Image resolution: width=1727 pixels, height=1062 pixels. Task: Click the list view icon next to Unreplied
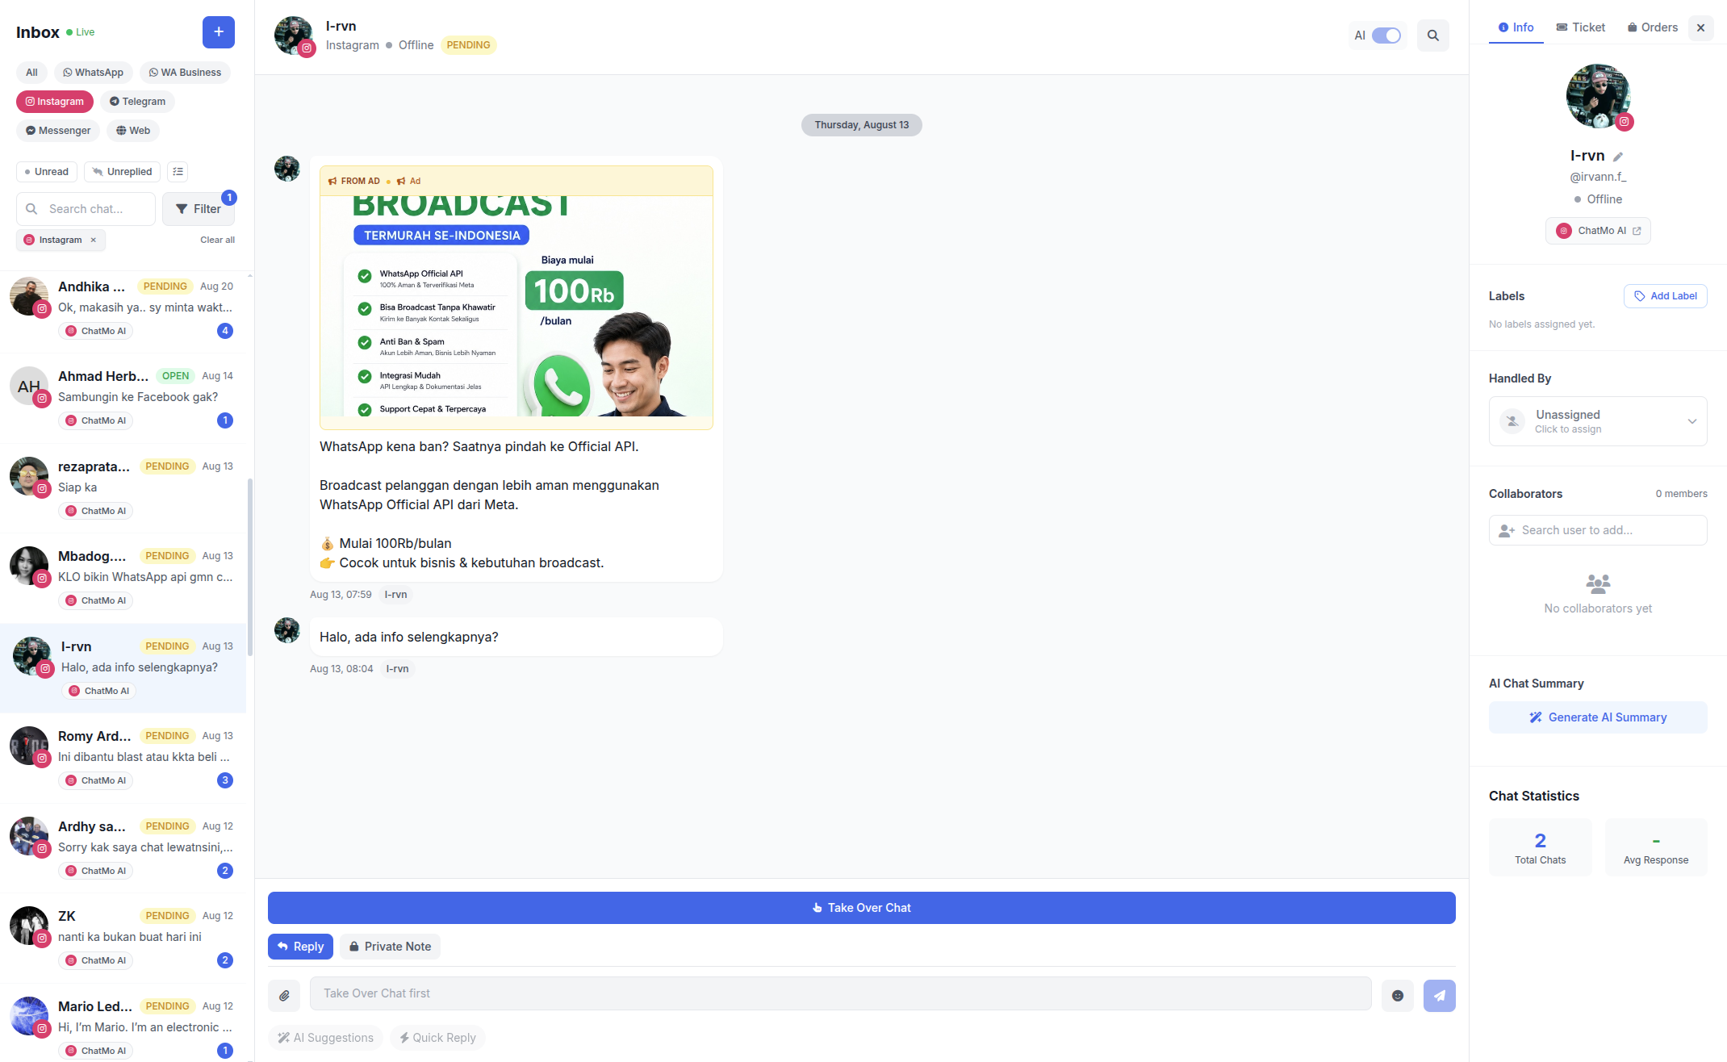click(178, 172)
